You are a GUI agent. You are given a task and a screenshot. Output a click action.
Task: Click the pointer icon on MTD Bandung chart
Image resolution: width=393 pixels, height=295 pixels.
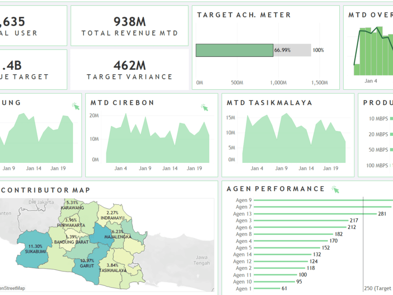click(76, 106)
